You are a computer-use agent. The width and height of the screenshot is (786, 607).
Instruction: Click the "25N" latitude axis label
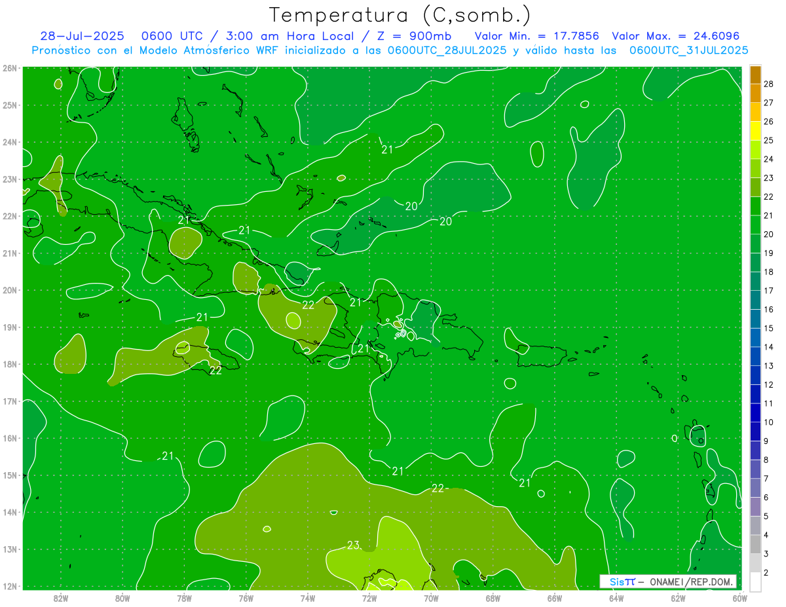(10, 105)
